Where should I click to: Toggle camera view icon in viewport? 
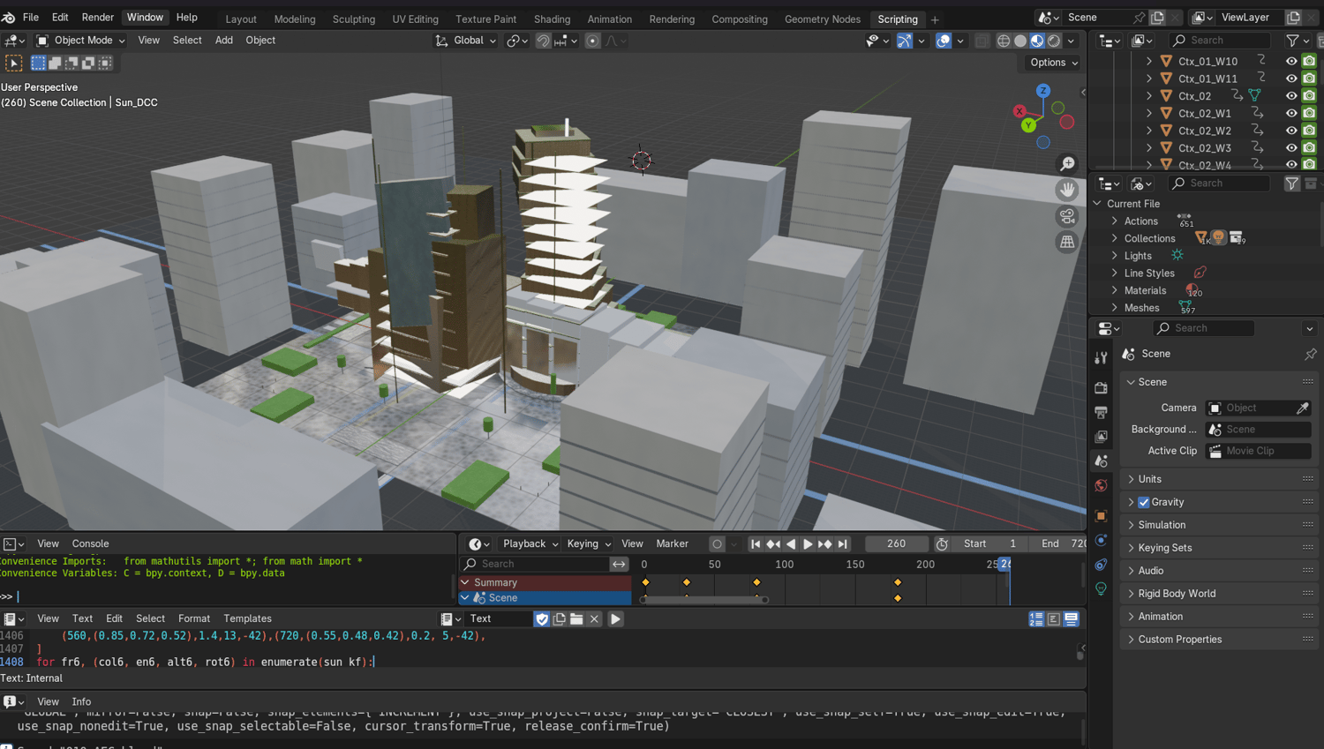click(1067, 216)
